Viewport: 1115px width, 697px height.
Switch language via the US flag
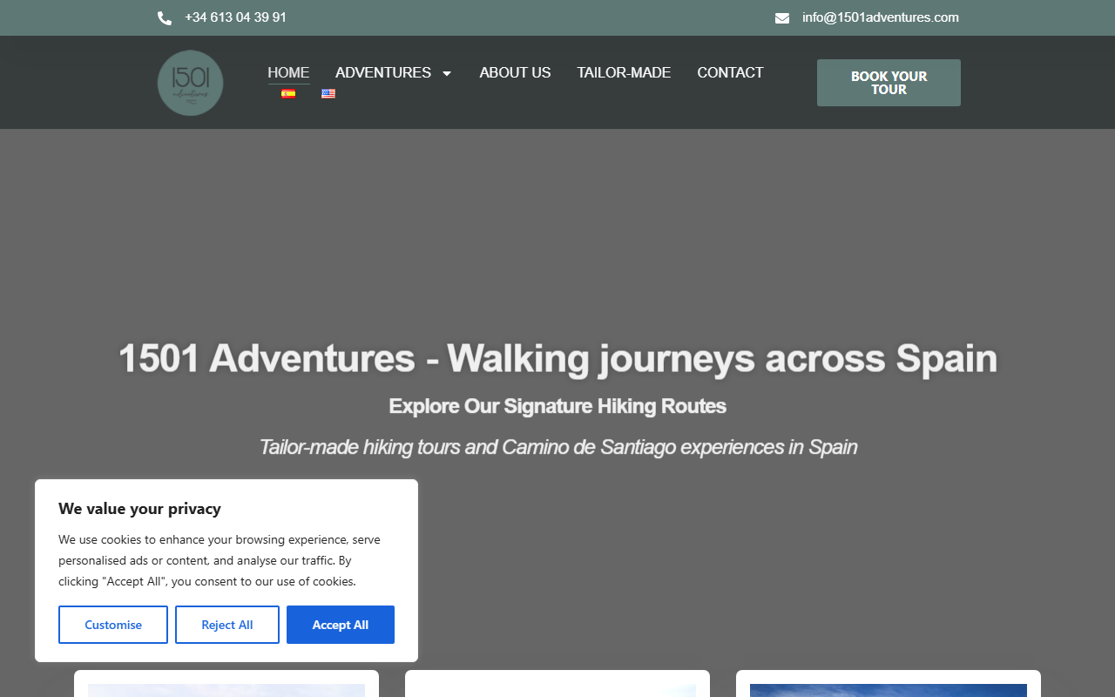tap(328, 93)
